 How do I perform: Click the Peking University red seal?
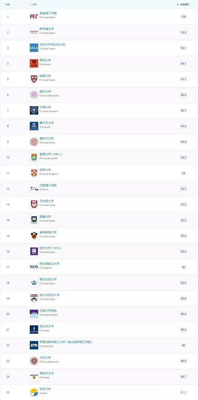(34, 361)
